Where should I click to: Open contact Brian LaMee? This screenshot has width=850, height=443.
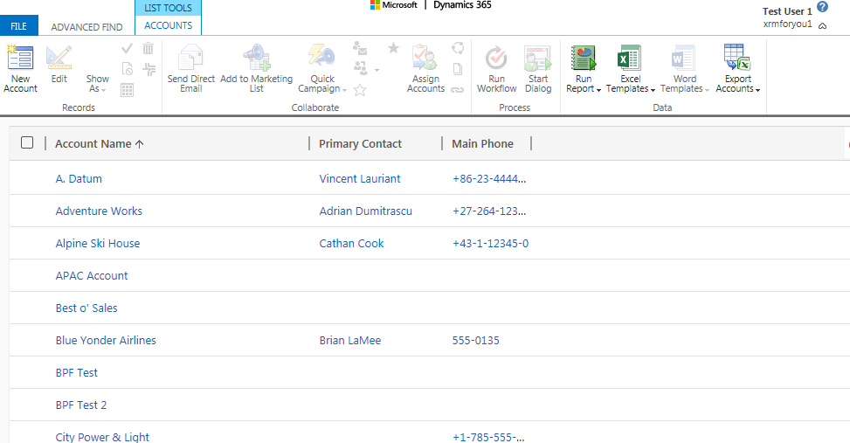coord(350,340)
